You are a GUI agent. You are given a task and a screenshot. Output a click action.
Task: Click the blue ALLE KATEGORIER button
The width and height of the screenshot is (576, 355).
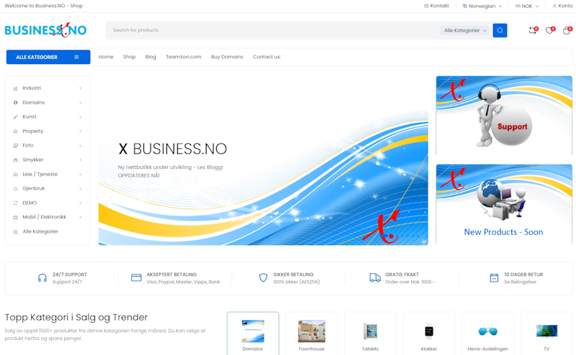click(x=48, y=57)
